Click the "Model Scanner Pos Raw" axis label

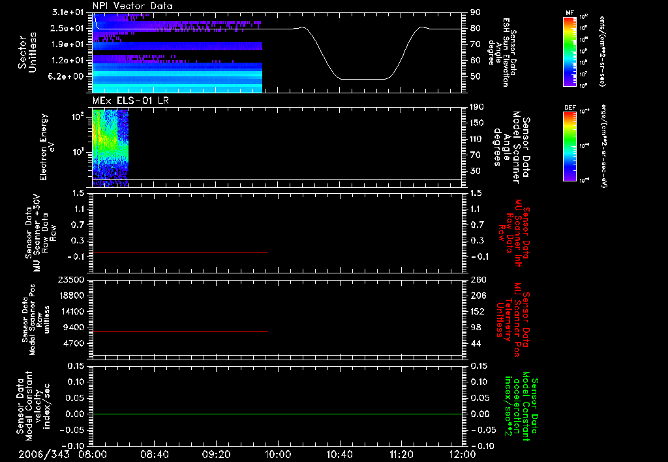click(36, 320)
